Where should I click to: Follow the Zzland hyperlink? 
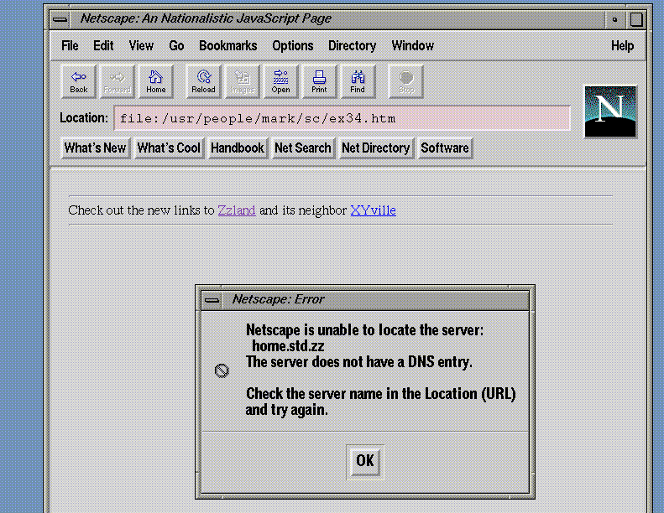(x=237, y=210)
